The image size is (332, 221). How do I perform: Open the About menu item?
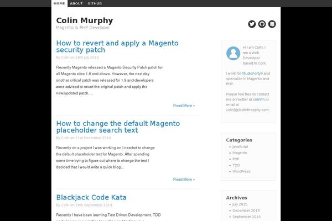pos(76,3)
